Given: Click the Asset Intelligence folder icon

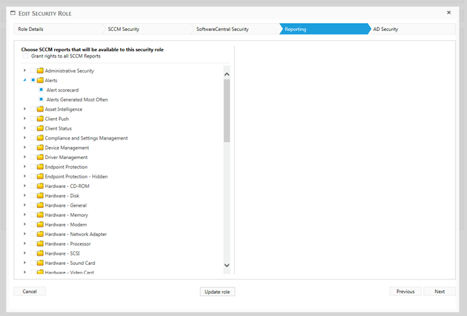Looking at the screenshot, I should [40, 109].
